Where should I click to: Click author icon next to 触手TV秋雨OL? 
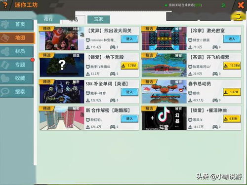(88, 67)
